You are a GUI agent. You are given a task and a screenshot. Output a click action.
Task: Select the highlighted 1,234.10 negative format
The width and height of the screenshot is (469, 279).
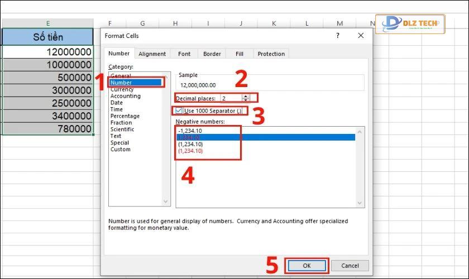point(266,137)
